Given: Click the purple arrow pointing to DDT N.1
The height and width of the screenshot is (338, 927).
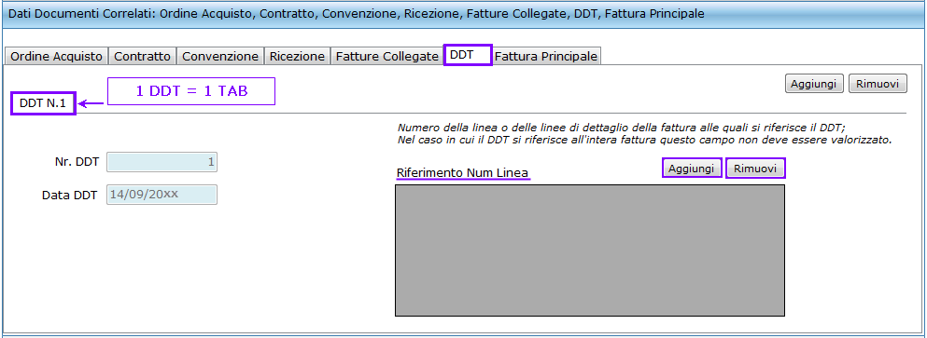Looking at the screenshot, I should pyautogui.click(x=91, y=103).
